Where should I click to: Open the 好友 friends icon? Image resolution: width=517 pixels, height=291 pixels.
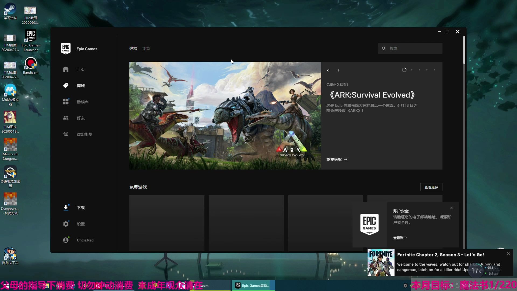pyautogui.click(x=66, y=118)
